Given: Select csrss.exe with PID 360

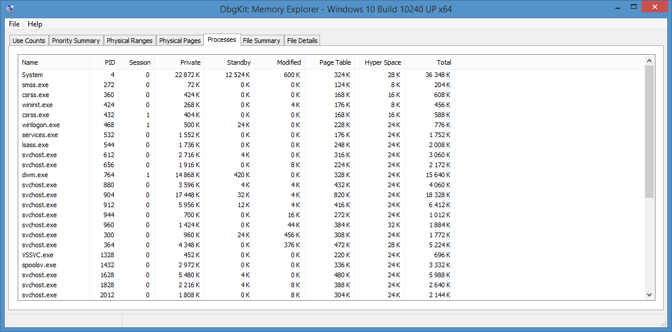Looking at the screenshot, I should point(236,95).
